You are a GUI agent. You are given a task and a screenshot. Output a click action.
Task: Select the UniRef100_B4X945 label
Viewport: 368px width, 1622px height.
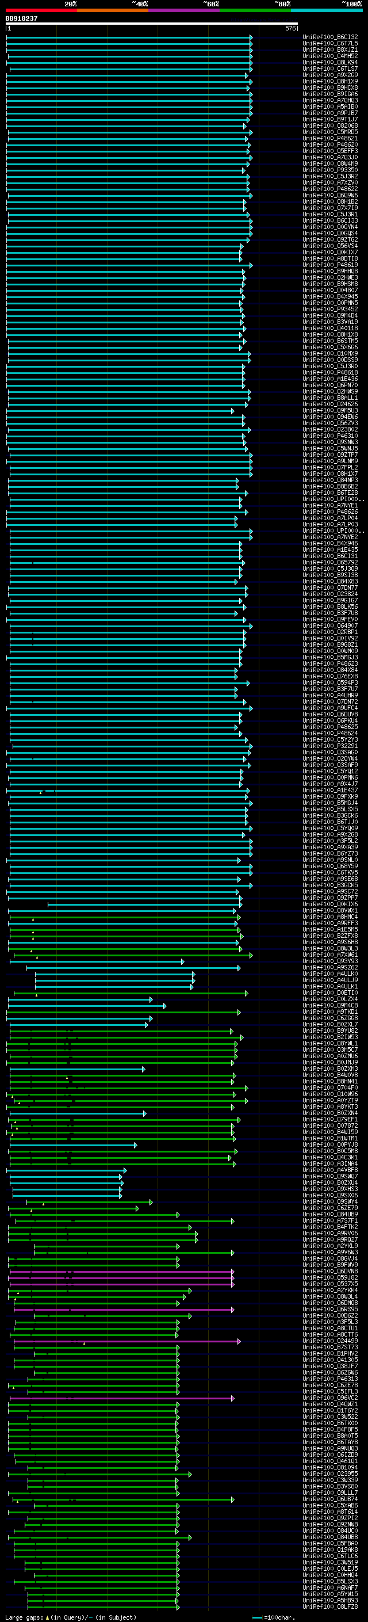coord(330,296)
